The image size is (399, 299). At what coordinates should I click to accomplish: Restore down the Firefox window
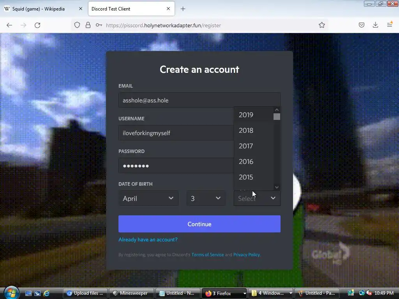[x=381, y=4]
